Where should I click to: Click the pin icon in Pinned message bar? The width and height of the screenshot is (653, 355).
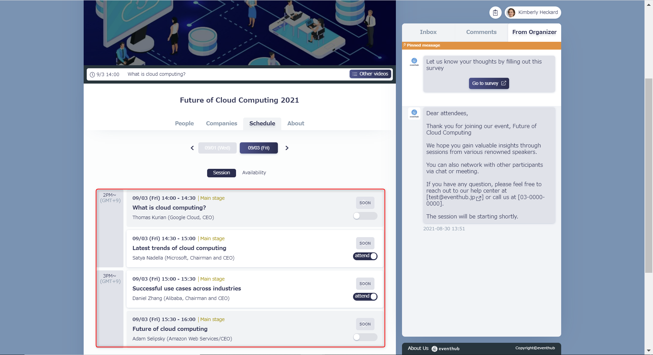[x=405, y=45]
